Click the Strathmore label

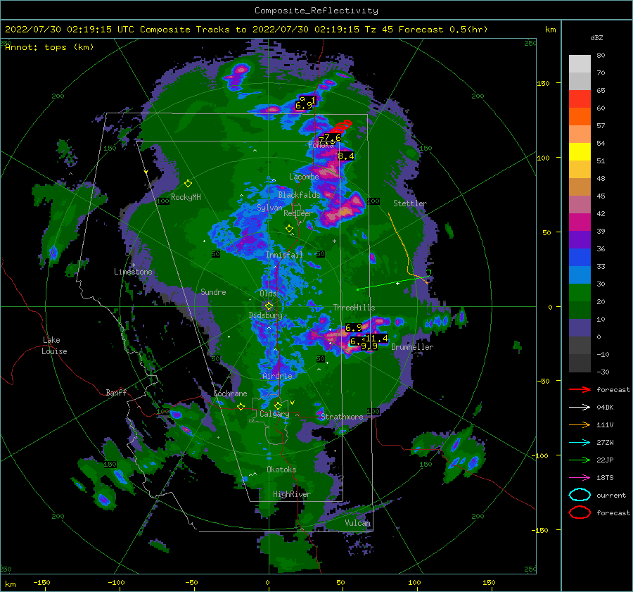[x=342, y=417]
